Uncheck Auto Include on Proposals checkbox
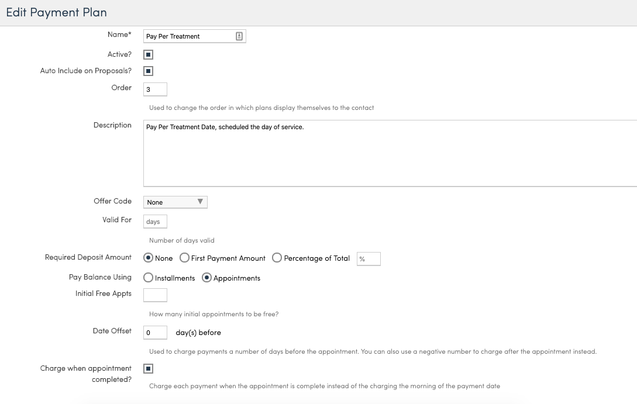The width and height of the screenshot is (637, 404). pyautogui.click(x=149, y=71)
